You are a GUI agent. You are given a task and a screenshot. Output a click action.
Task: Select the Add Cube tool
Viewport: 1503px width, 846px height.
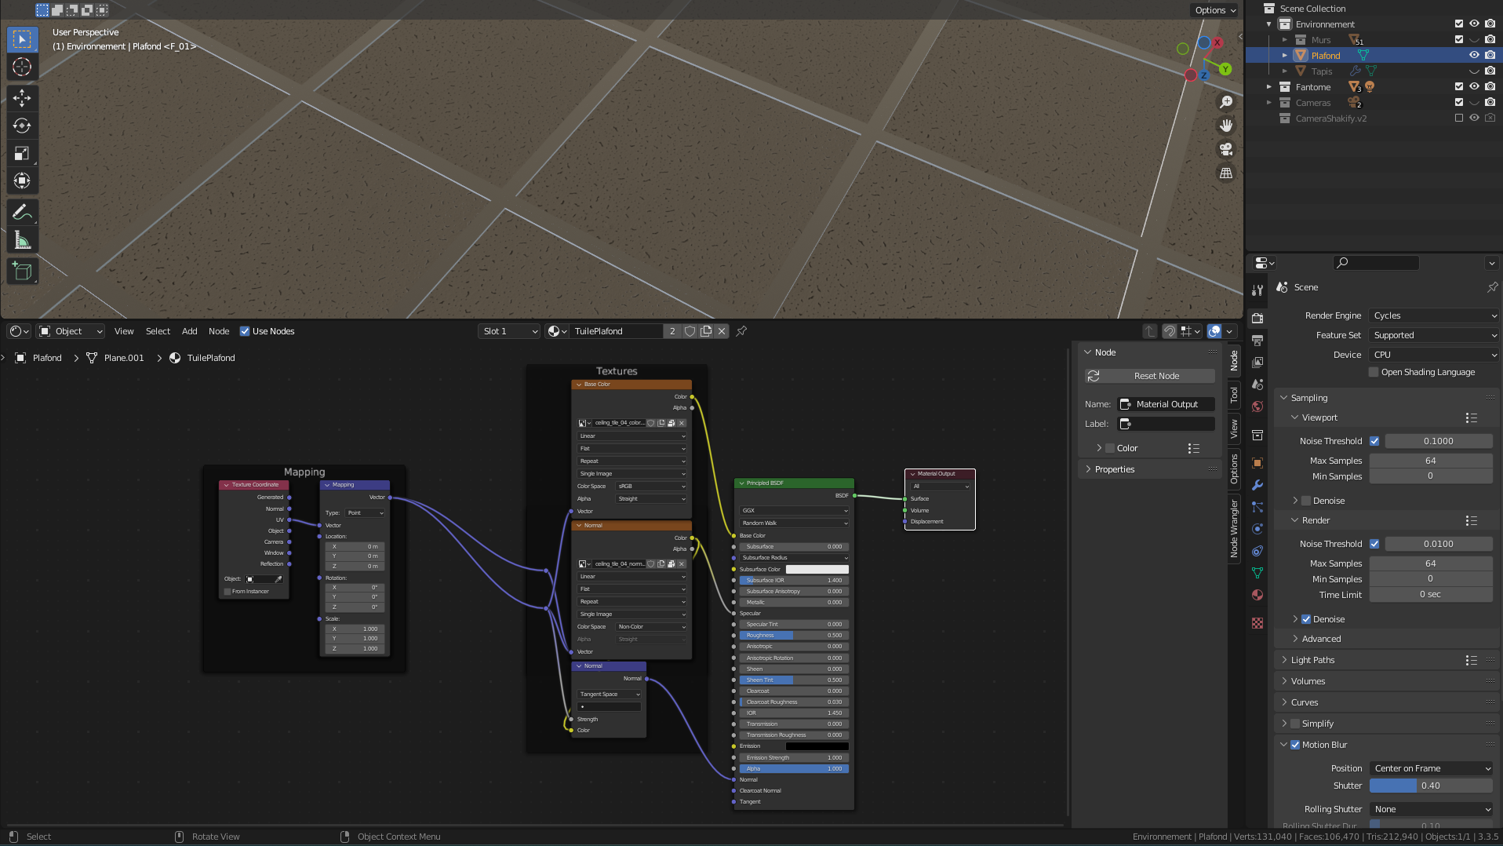(22, 272)
